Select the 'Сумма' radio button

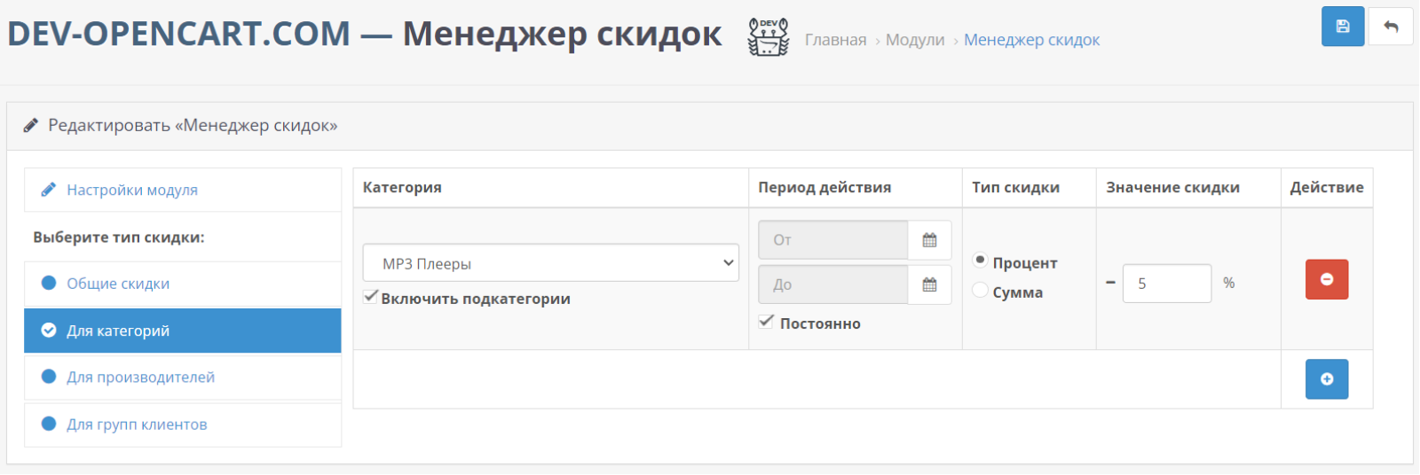(980, 291)
